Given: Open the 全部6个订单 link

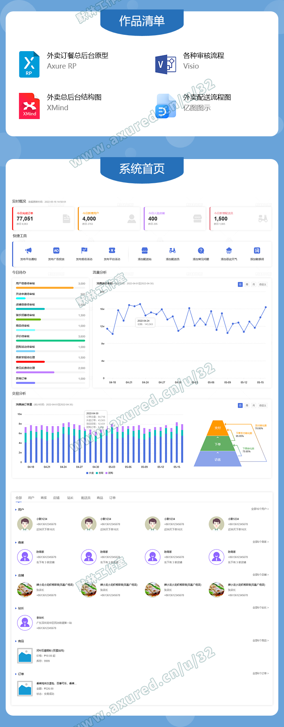Looking at the screenshot, I should click(x=261, y=674).
